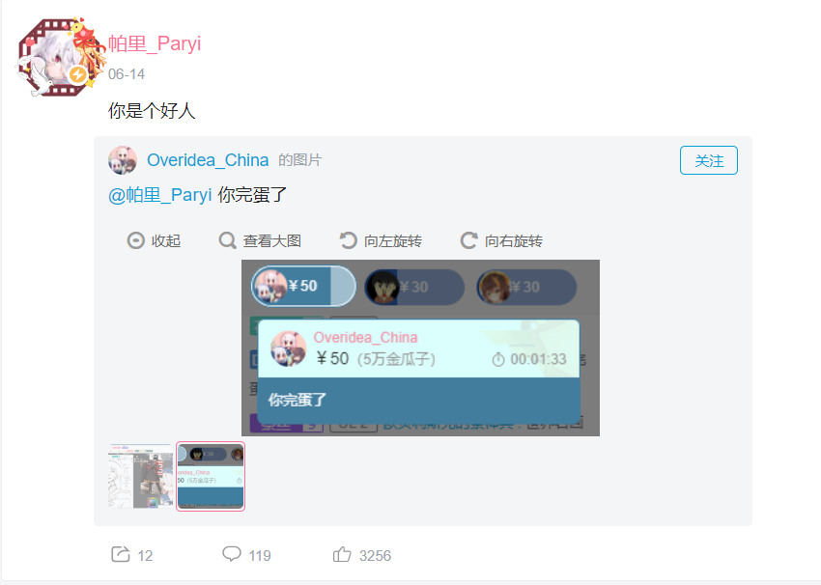Click the ¥50 superchat pill in the image
The image size is (821, 585).
(x=303, y=286)
